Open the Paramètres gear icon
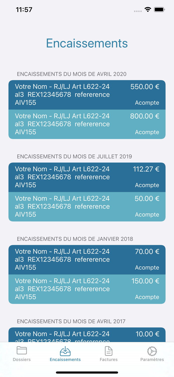The height and width of the screenshot is (377, 174). click(x=152, y=352)
